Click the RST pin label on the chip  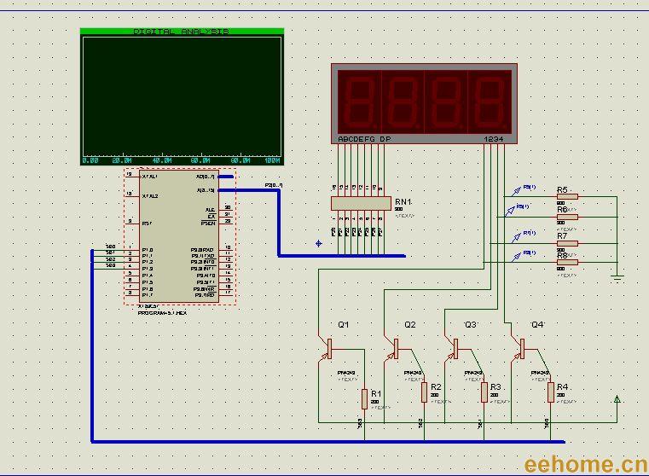pos(147,223)
